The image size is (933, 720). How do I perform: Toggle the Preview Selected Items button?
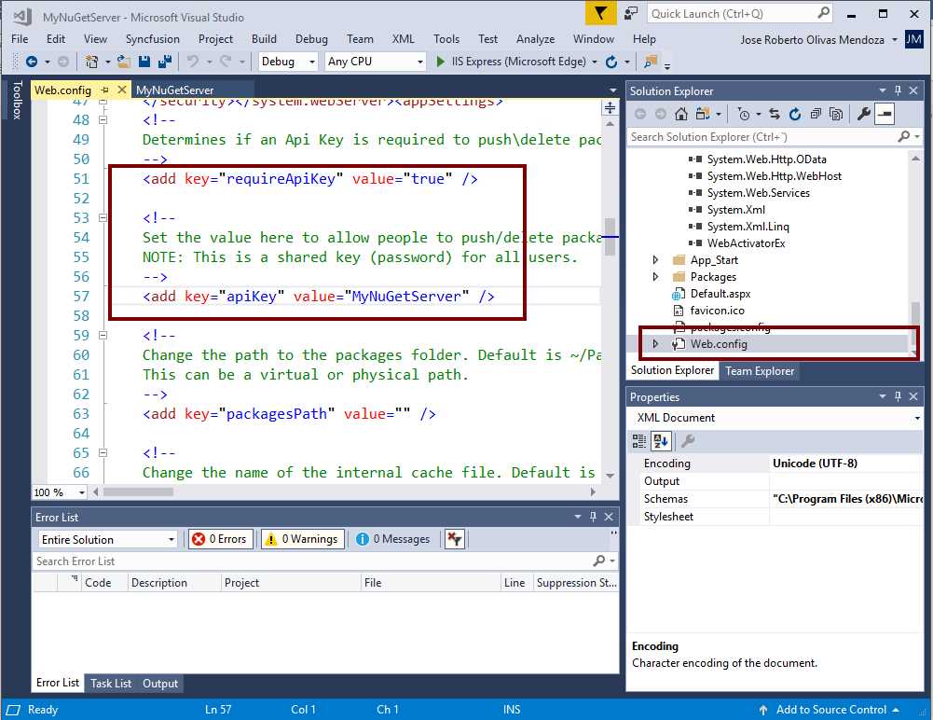pyautogui.click(x=885, y=114)
